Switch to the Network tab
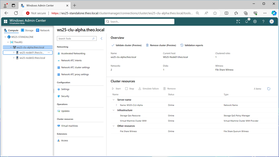 click(43, 30)
